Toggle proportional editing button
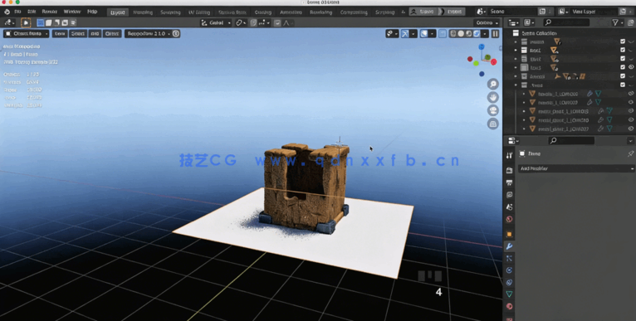 click(277, 22)
